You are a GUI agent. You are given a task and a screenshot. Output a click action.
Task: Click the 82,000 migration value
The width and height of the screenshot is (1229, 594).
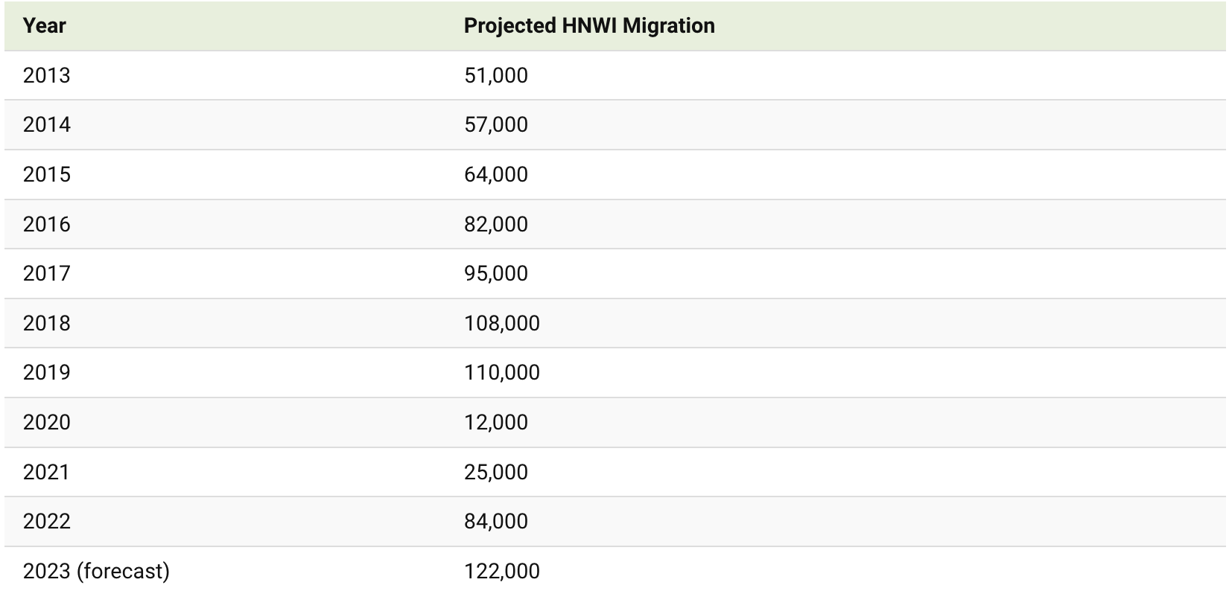496,224
